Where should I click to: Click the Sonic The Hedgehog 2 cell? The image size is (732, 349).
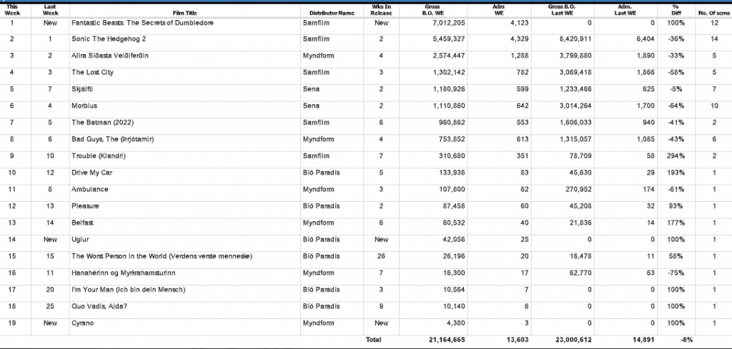(104, 39)
